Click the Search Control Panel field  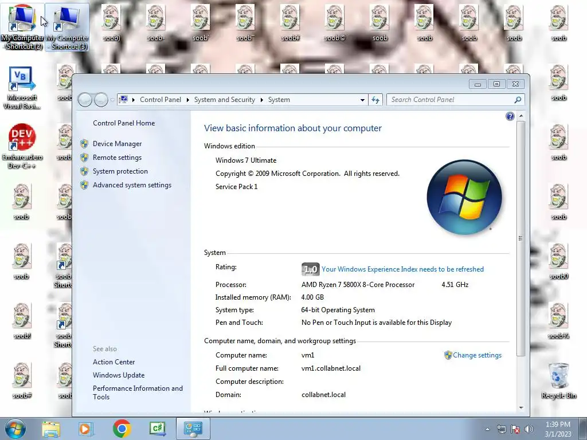click(451, 100)
